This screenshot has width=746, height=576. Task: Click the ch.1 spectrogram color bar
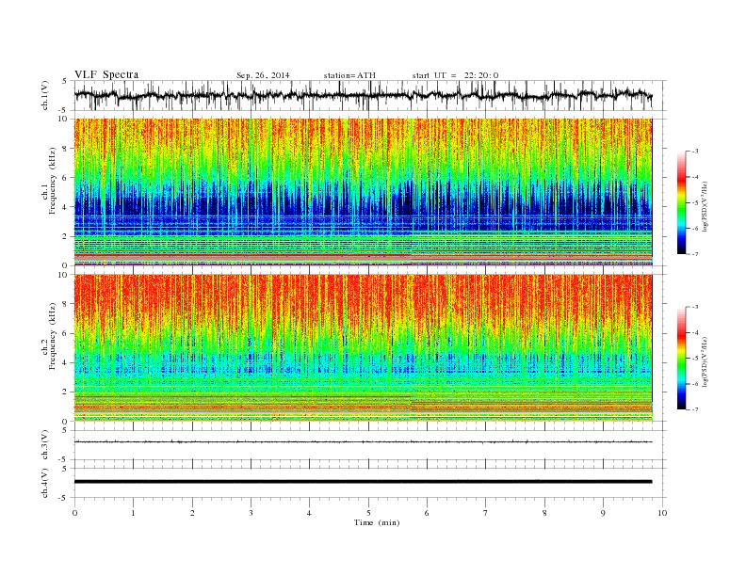[x=681, y=202]
